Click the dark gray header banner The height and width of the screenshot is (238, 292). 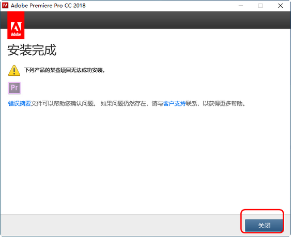coord(157,20)
